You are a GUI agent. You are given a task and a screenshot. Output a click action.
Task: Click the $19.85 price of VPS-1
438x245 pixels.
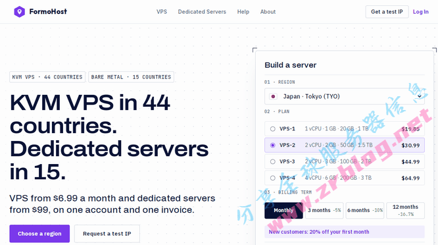pyautogui.click(x=410, y=129)
